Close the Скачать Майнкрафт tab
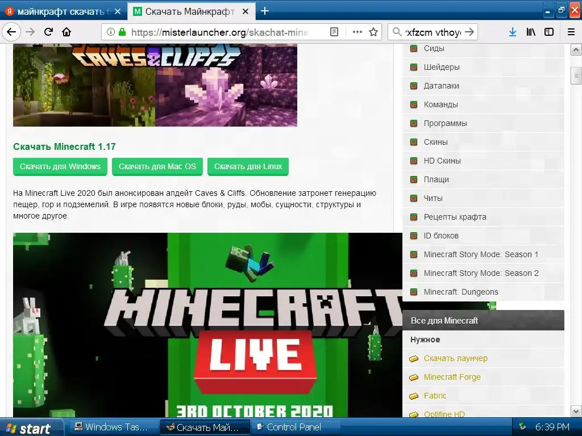 pos(246,11)
